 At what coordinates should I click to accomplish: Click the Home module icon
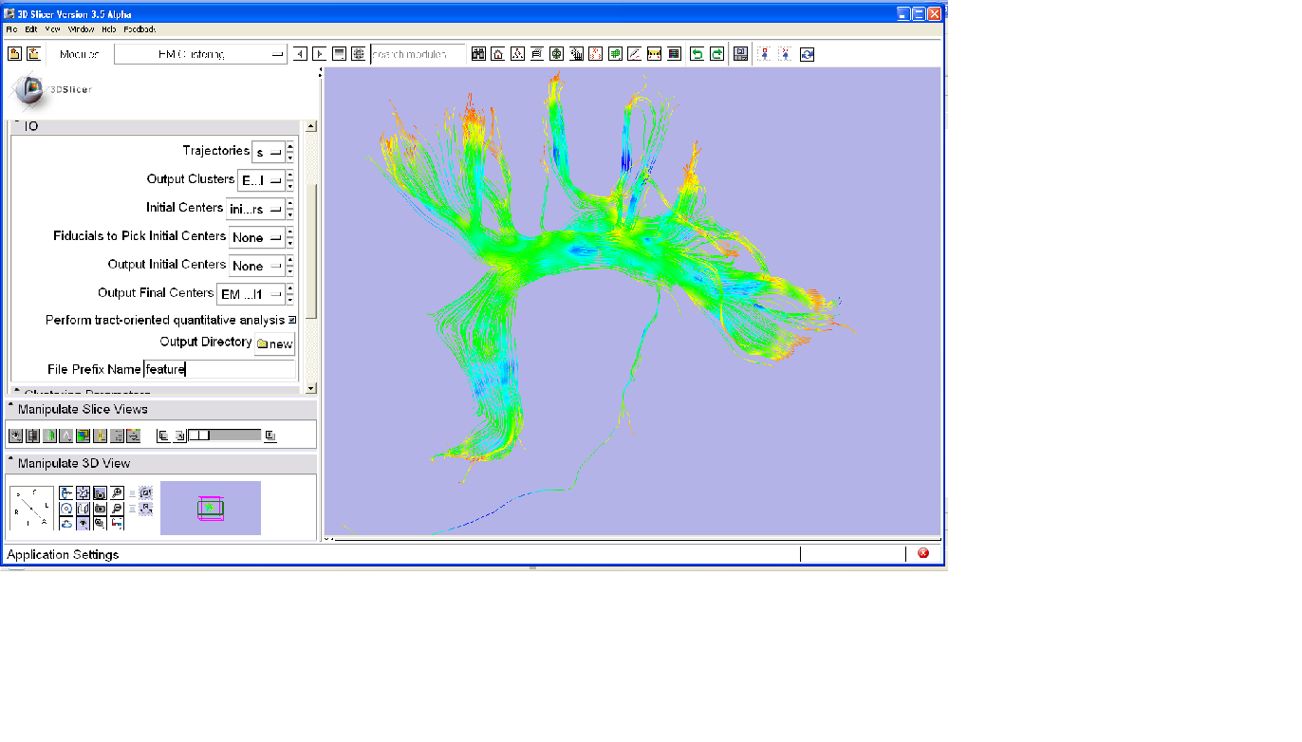(x=497, y=54)
